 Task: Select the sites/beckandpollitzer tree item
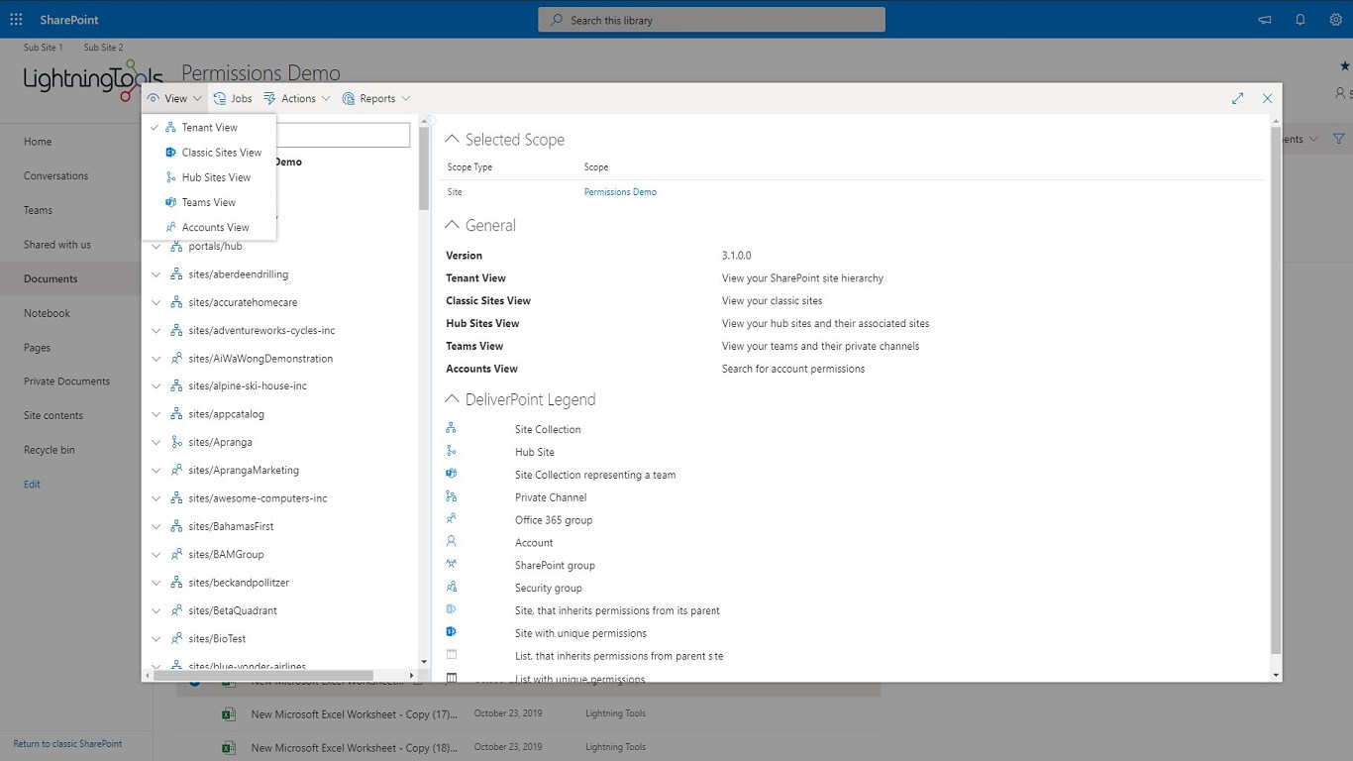(x=239, y=583)
